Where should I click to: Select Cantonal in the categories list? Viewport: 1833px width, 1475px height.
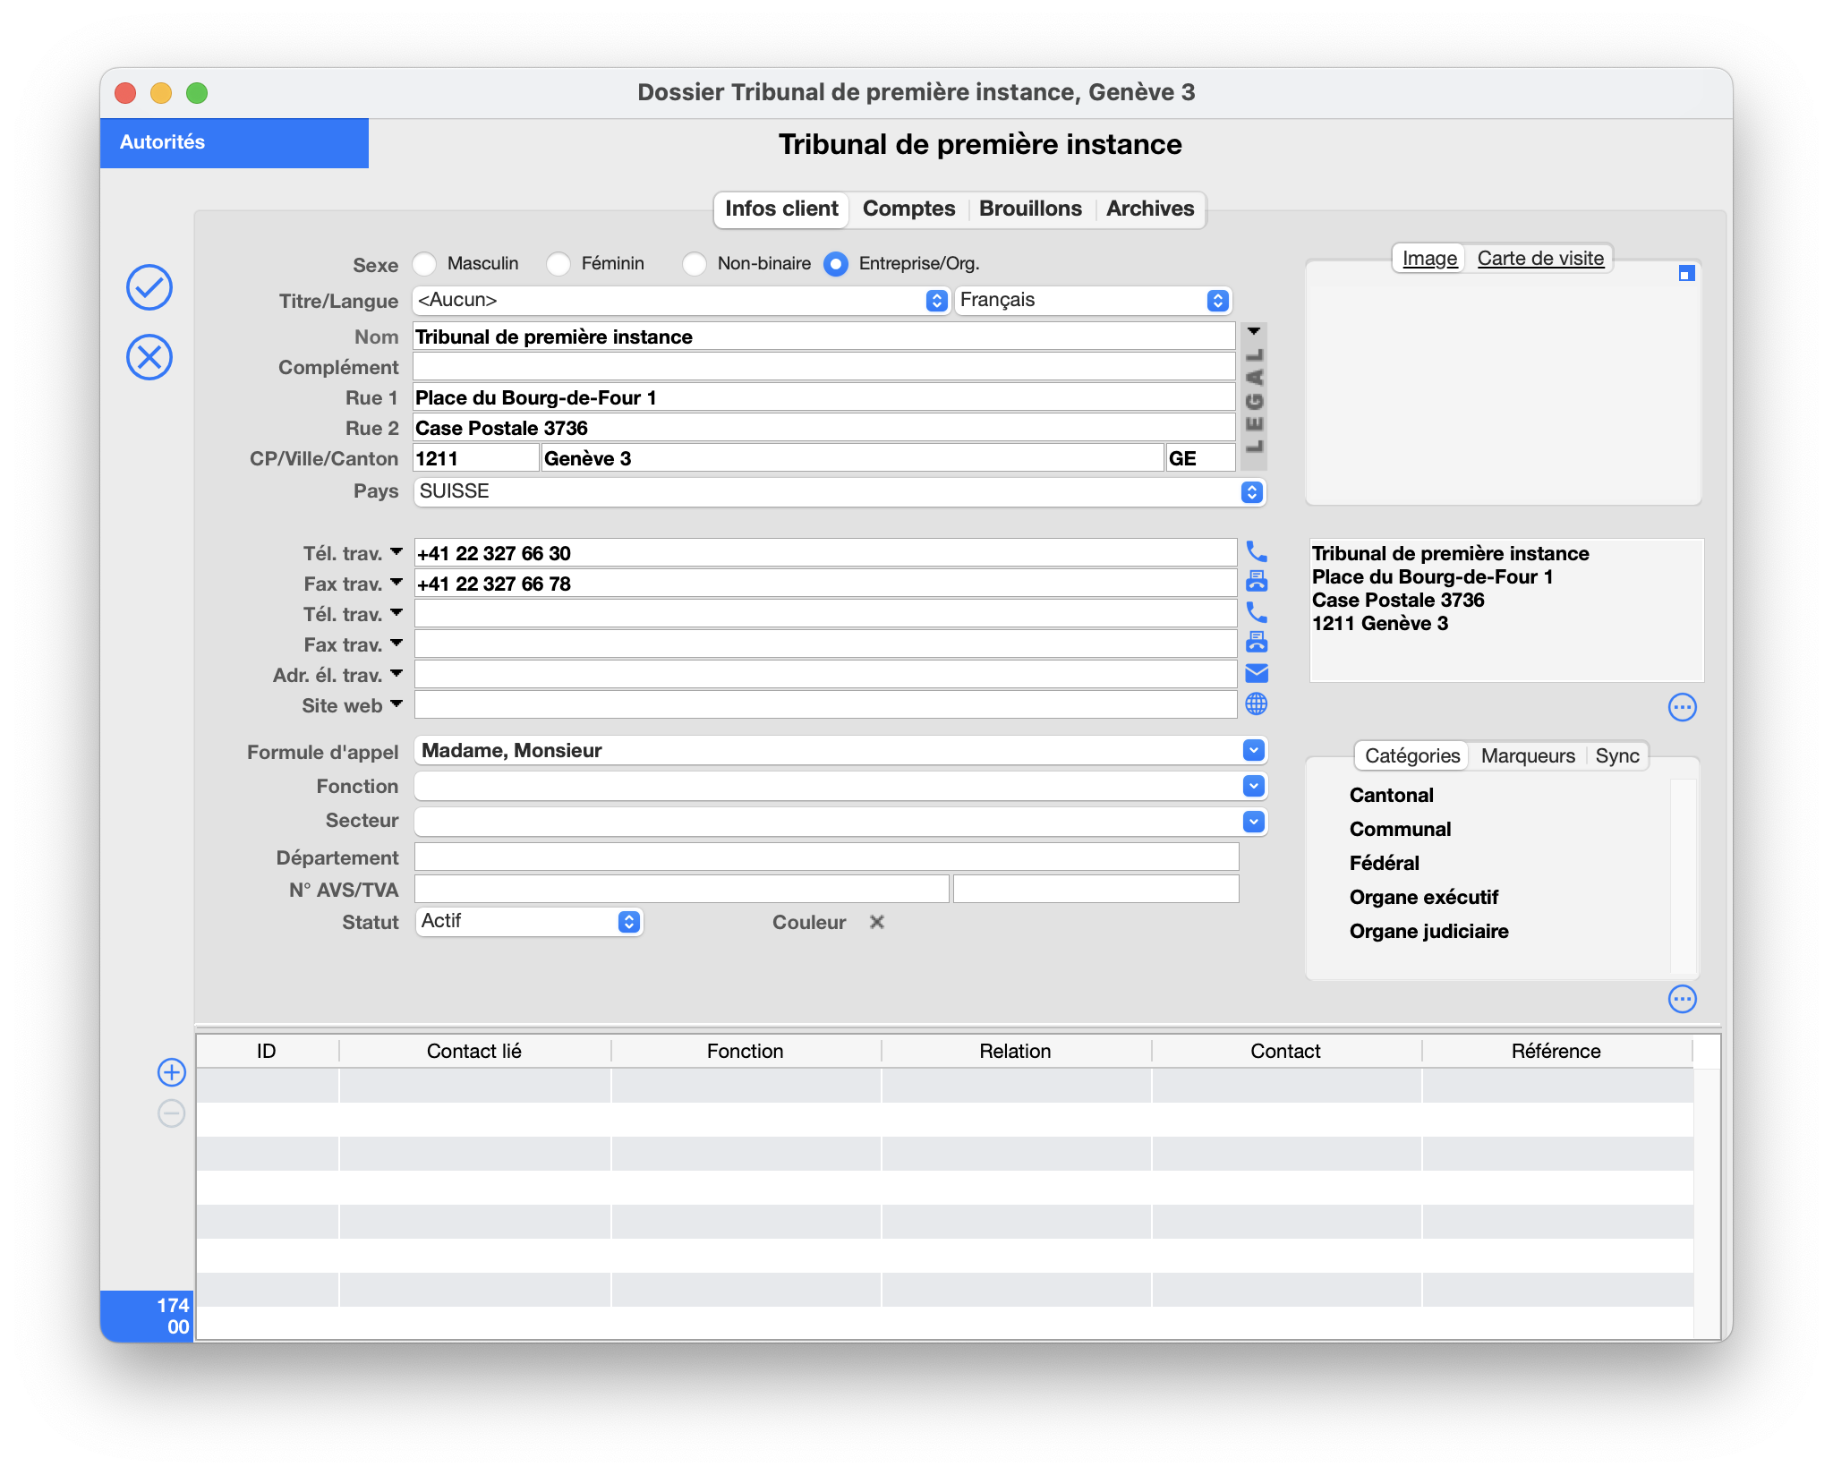1392,795
